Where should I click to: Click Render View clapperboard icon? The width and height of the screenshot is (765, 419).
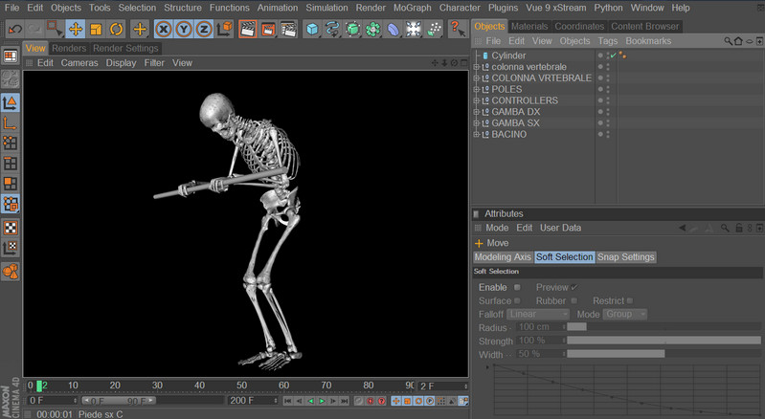point(247,29)
